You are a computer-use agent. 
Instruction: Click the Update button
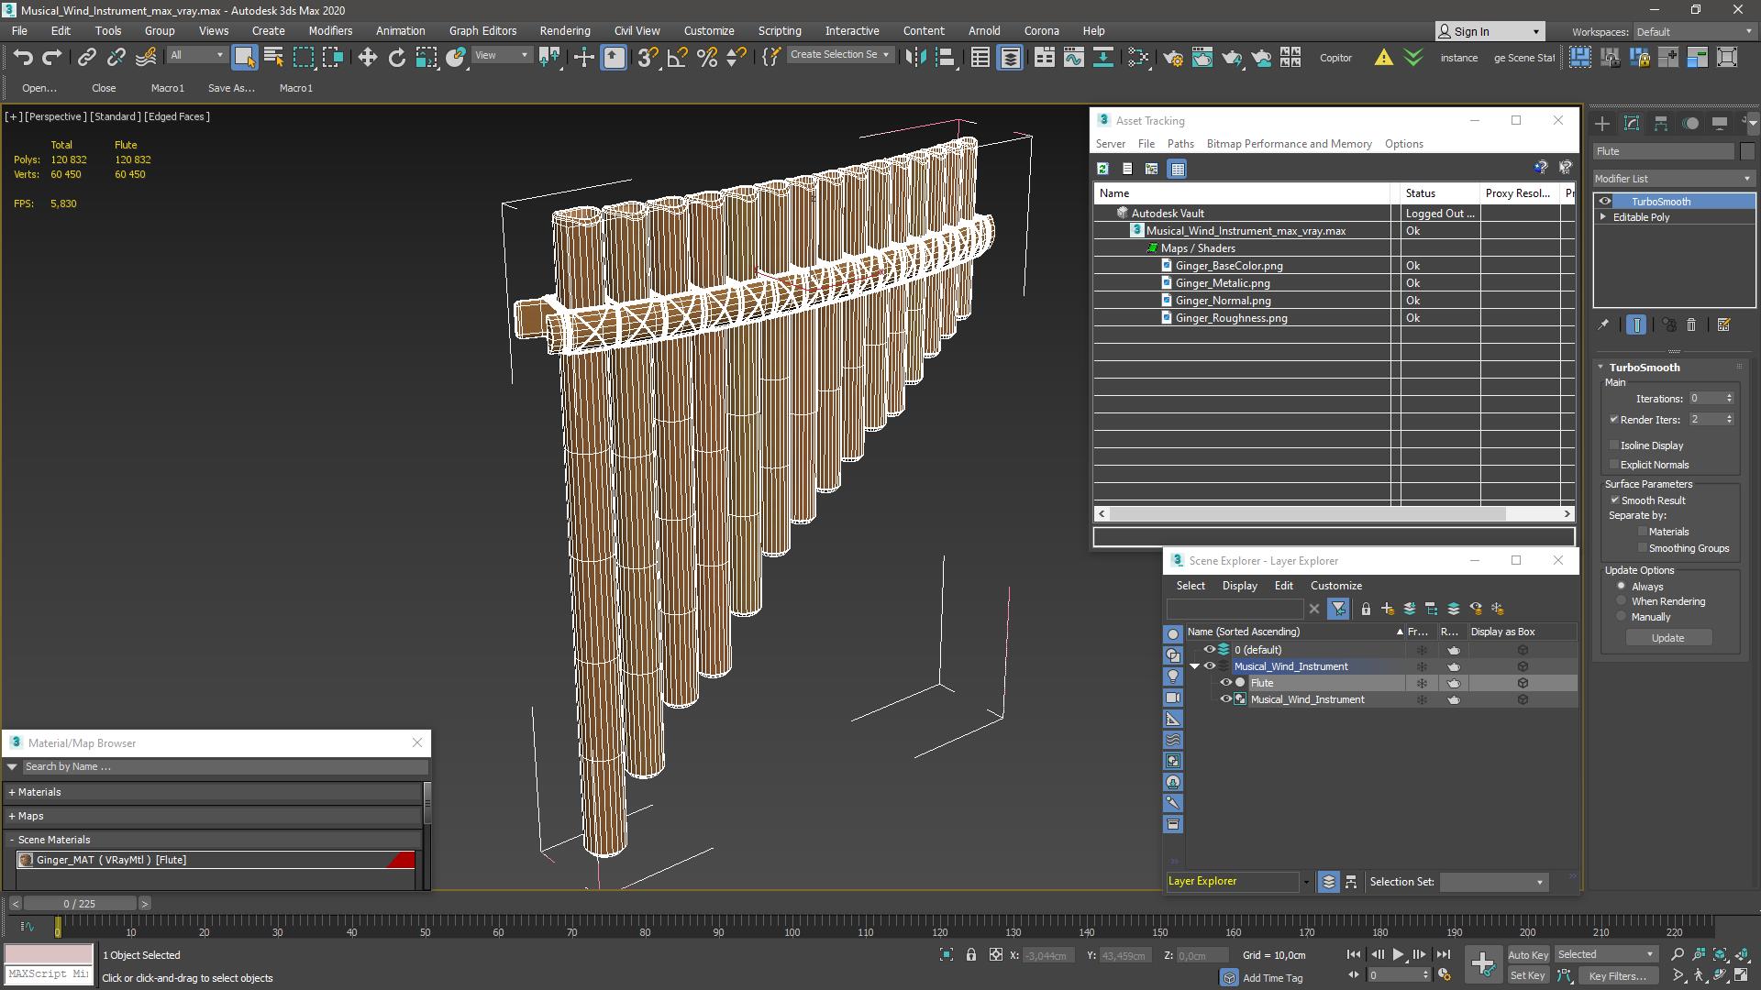(1667, 638)
